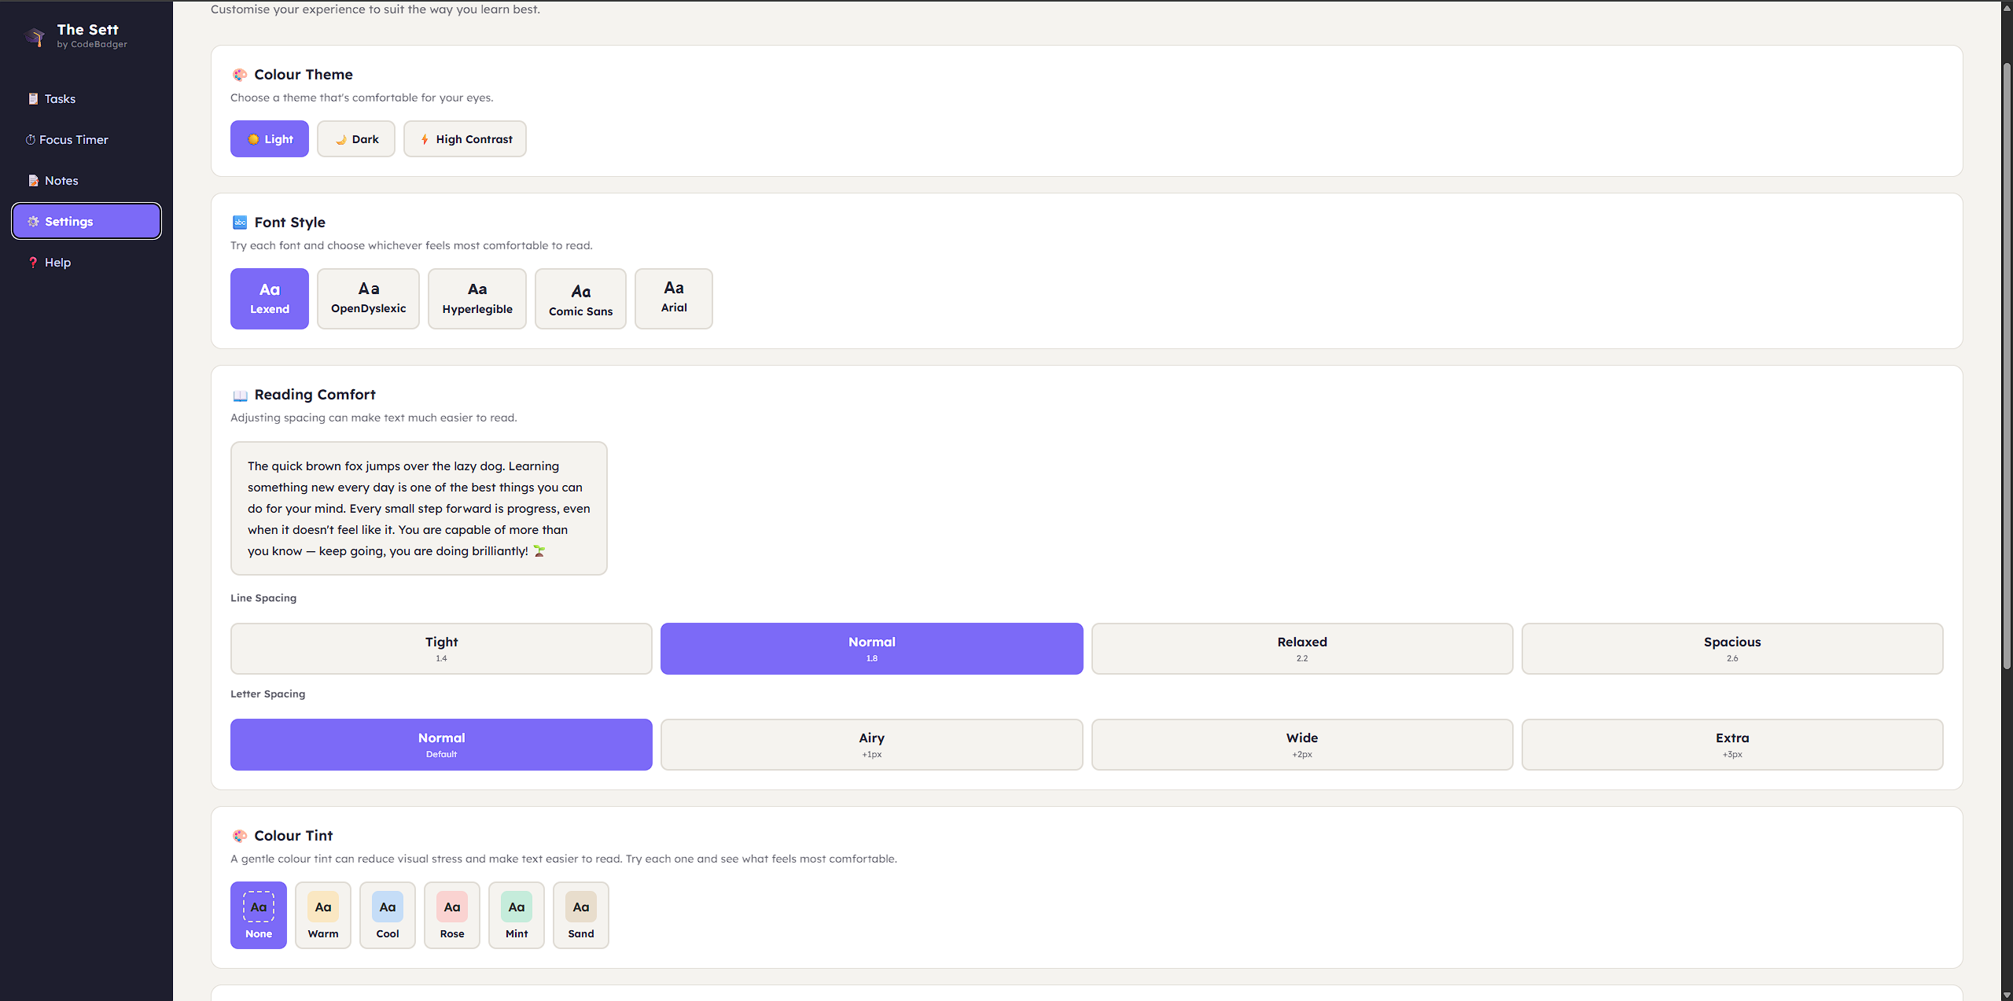2013x1001 pixels.
Task: Select the None colour tint
Action: pos(259,915)
